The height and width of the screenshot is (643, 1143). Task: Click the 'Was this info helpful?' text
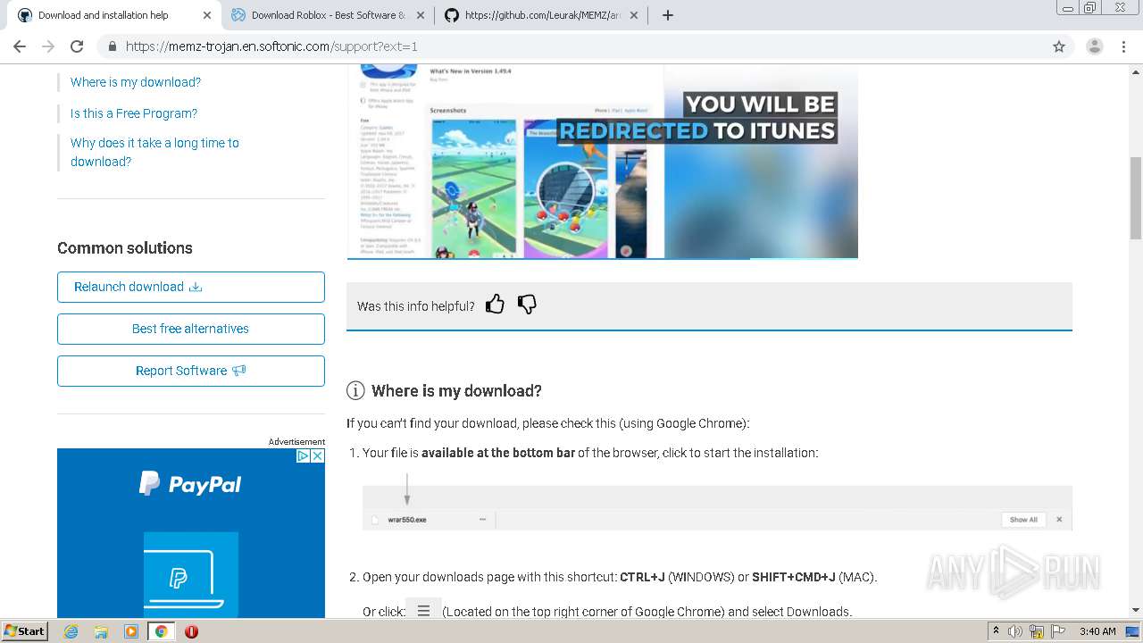pyautogui.click(x=416, y=305)
